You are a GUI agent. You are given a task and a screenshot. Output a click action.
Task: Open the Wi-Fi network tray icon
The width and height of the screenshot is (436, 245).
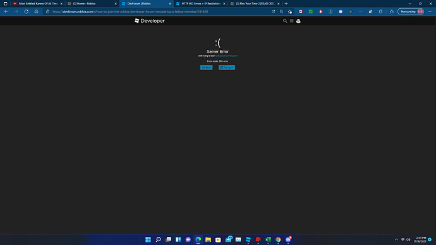403,239
